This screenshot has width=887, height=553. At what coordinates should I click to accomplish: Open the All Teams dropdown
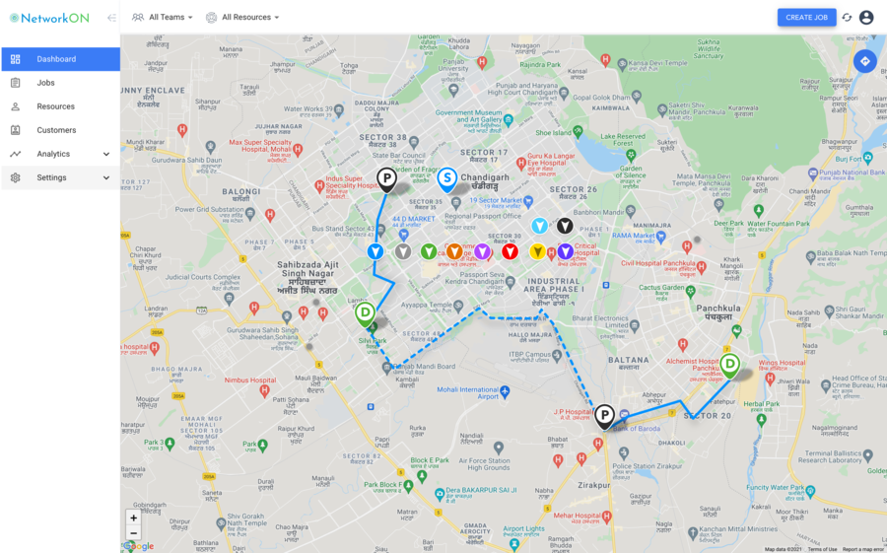tap(164, 18)
